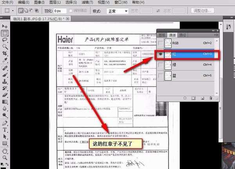Open the 图像(I) menu
The width and height of the screenshot is (235, 169).
[39, 2]
